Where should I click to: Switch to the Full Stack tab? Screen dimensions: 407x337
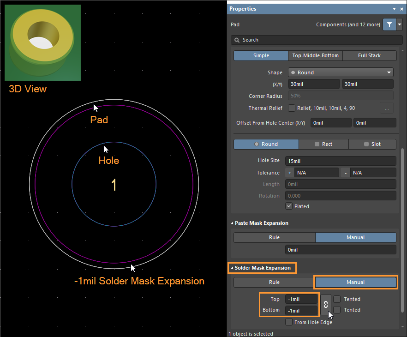coord(369,55)
